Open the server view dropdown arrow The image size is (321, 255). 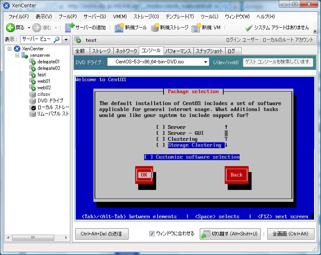click(x=66, y=39)
